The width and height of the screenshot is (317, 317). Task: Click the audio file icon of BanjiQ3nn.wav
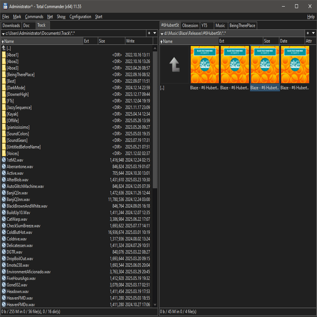tap(3, 199)
